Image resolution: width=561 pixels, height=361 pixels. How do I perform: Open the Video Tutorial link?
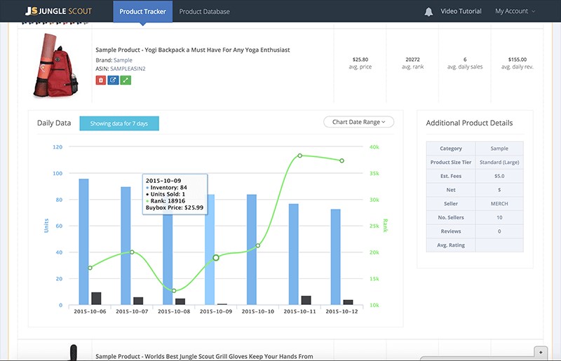tap(461, 11)
